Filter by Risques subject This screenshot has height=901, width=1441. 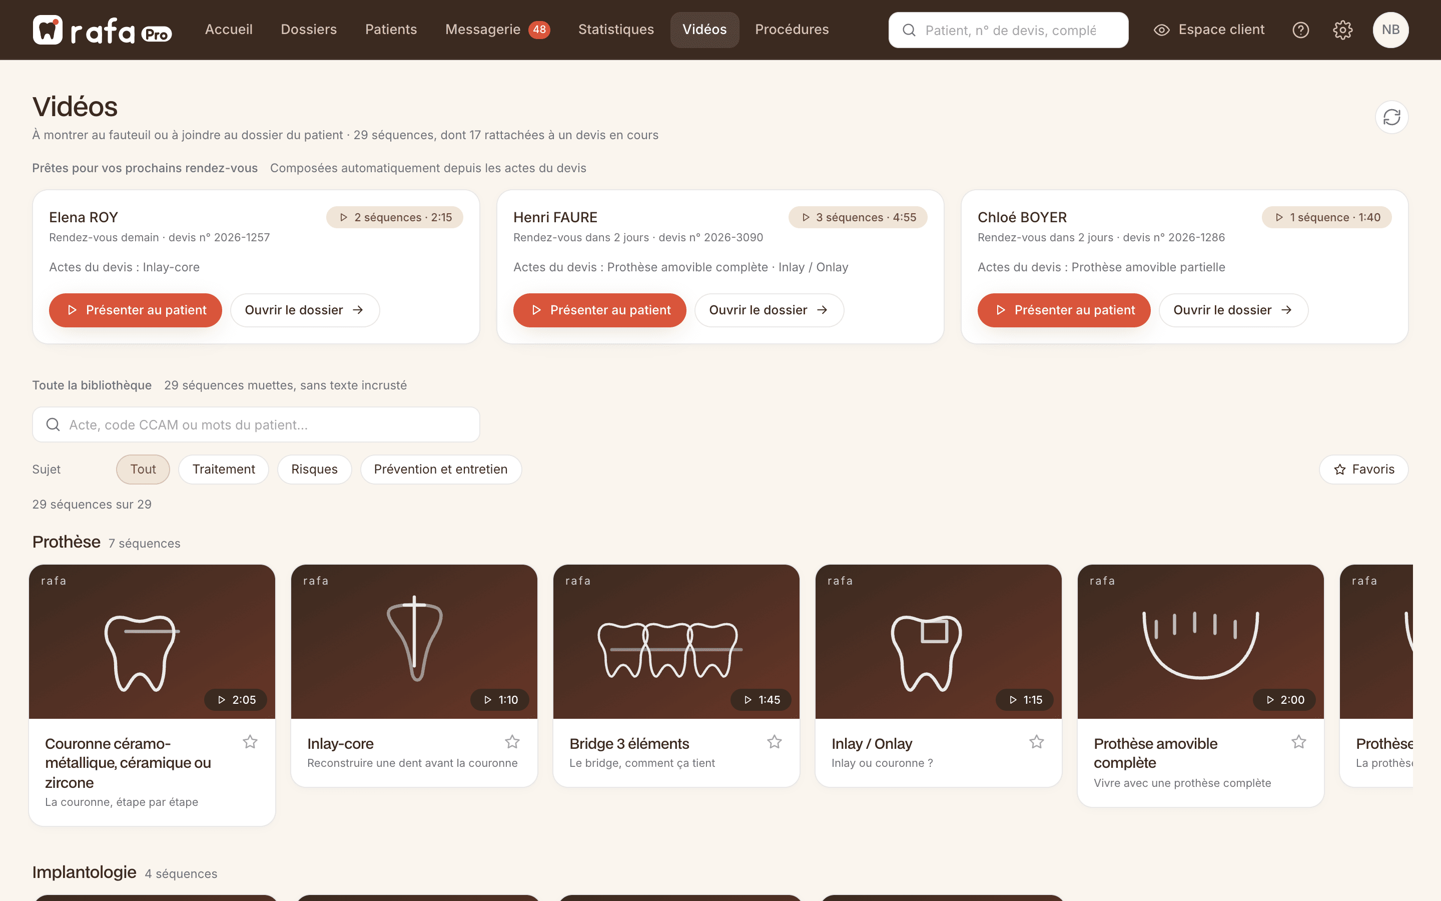coord(314,470)
